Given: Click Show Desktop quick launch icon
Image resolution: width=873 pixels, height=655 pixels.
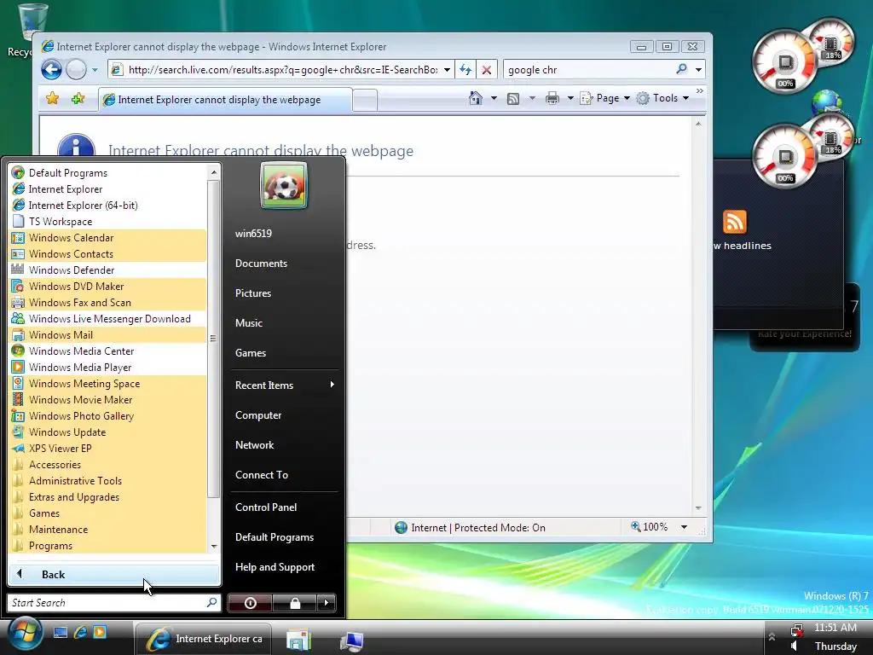Looking at the screenshot, I should (x=61, y=632).
